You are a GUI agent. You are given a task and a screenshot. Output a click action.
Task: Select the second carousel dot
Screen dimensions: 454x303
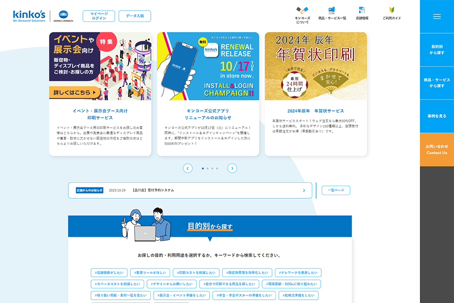coord(208,168)
